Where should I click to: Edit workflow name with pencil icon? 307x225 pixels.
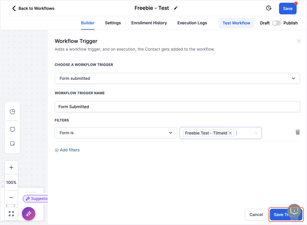point(176,8)
